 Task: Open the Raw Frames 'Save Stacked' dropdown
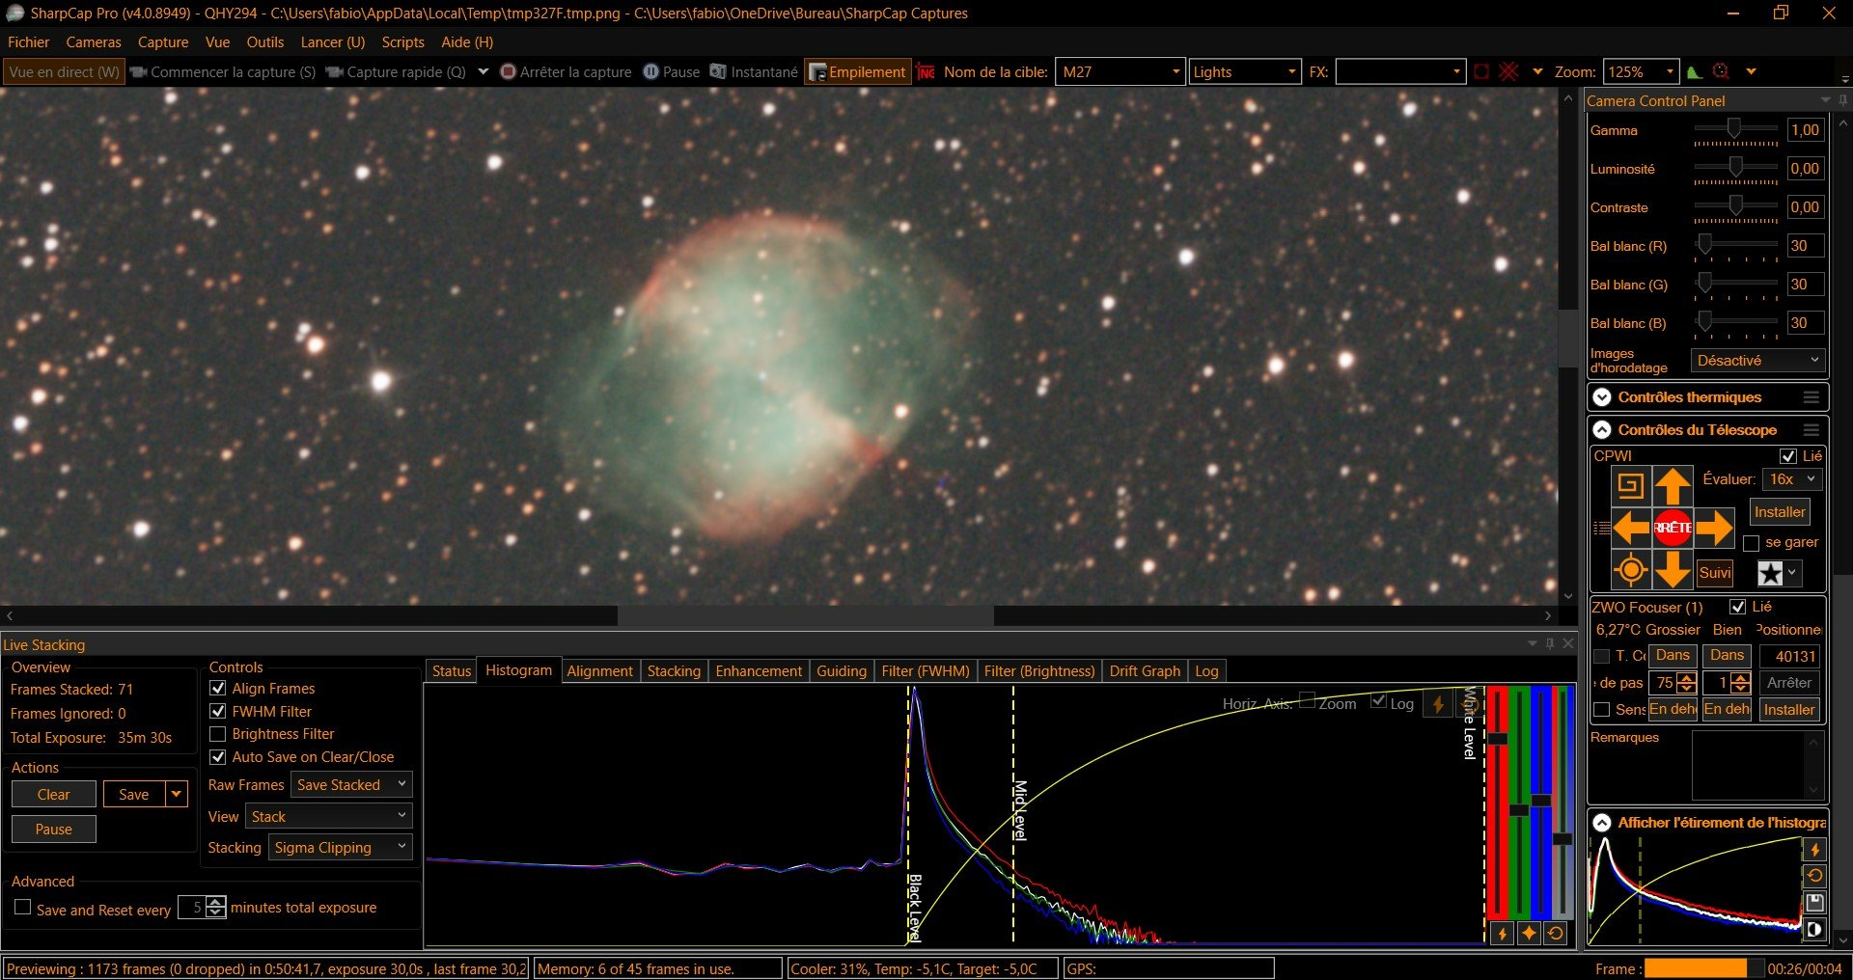tap(351, 785)
